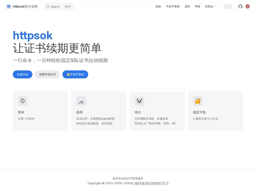
Task: Click 支持通配符域名、多服务器 text
Action: coord(151,119)
